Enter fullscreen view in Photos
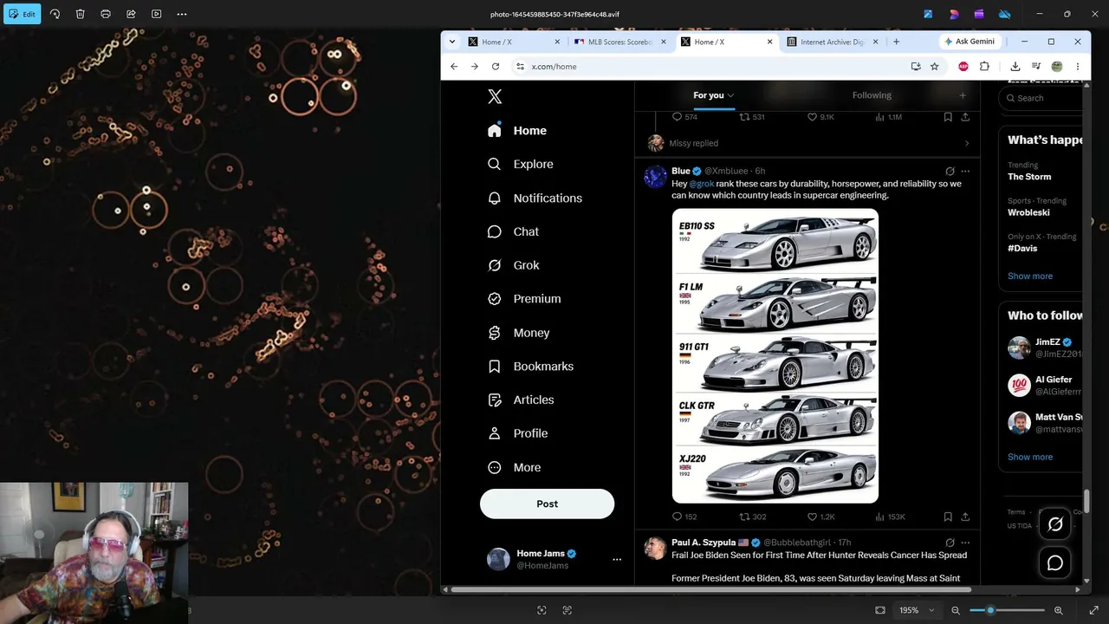Image resolution: width=1109 pixels, height=624 pixels. pyautogui.click(x=1093, y=610)
